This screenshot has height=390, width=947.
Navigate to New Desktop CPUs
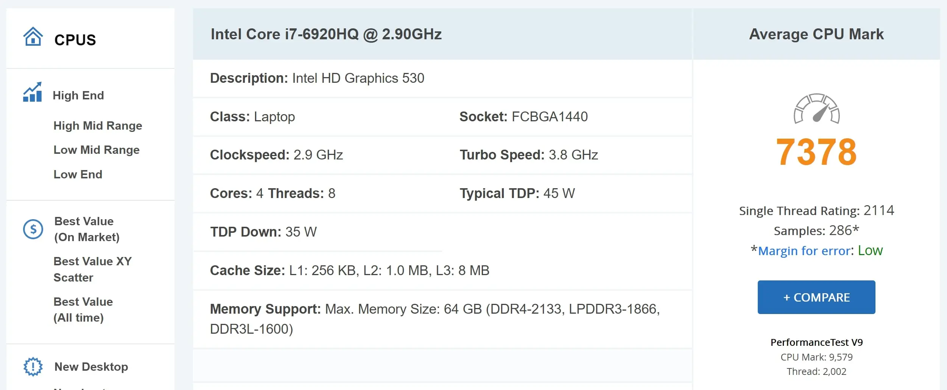click(x=91, y=367)
